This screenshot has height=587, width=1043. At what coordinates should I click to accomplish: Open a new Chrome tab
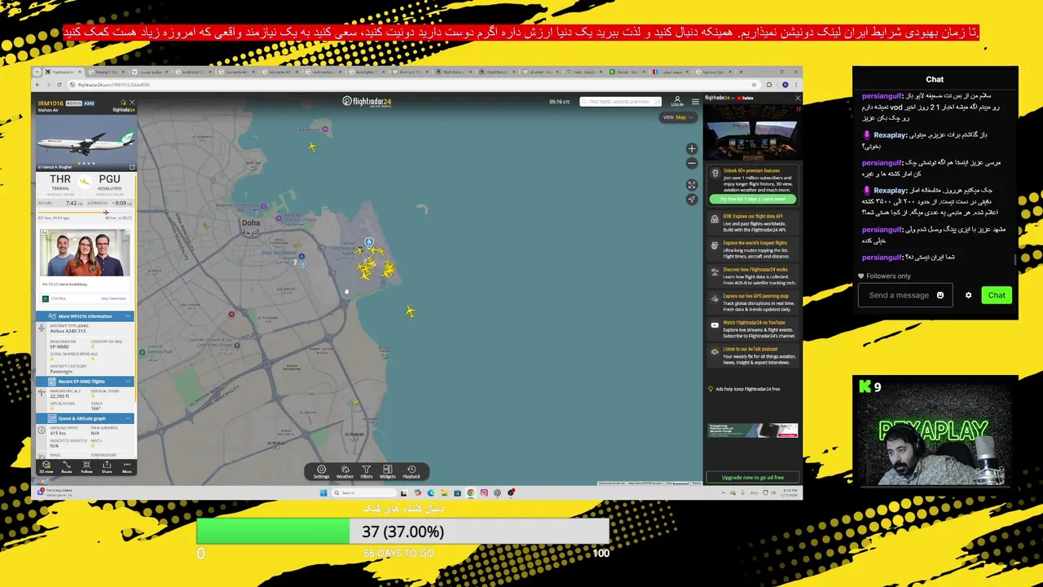coord(740,72)
